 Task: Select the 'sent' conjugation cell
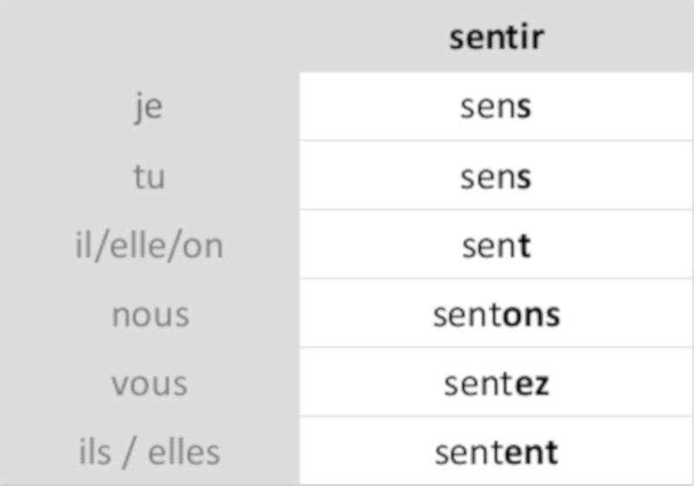pos(495,246)
